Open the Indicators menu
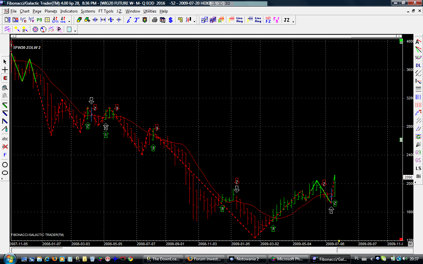The height and width of the screenshot is (264, 423). point(69,11)
